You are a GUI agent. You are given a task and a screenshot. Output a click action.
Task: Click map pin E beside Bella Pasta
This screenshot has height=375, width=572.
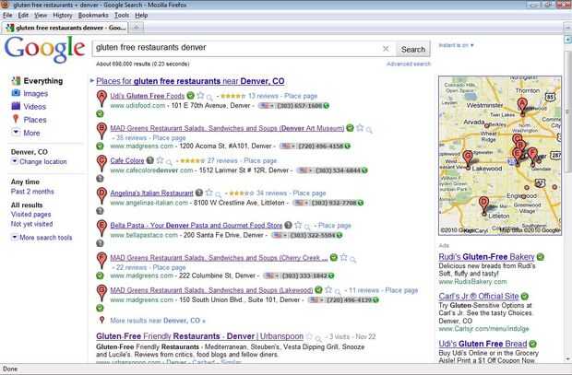(x=101, y=229)
